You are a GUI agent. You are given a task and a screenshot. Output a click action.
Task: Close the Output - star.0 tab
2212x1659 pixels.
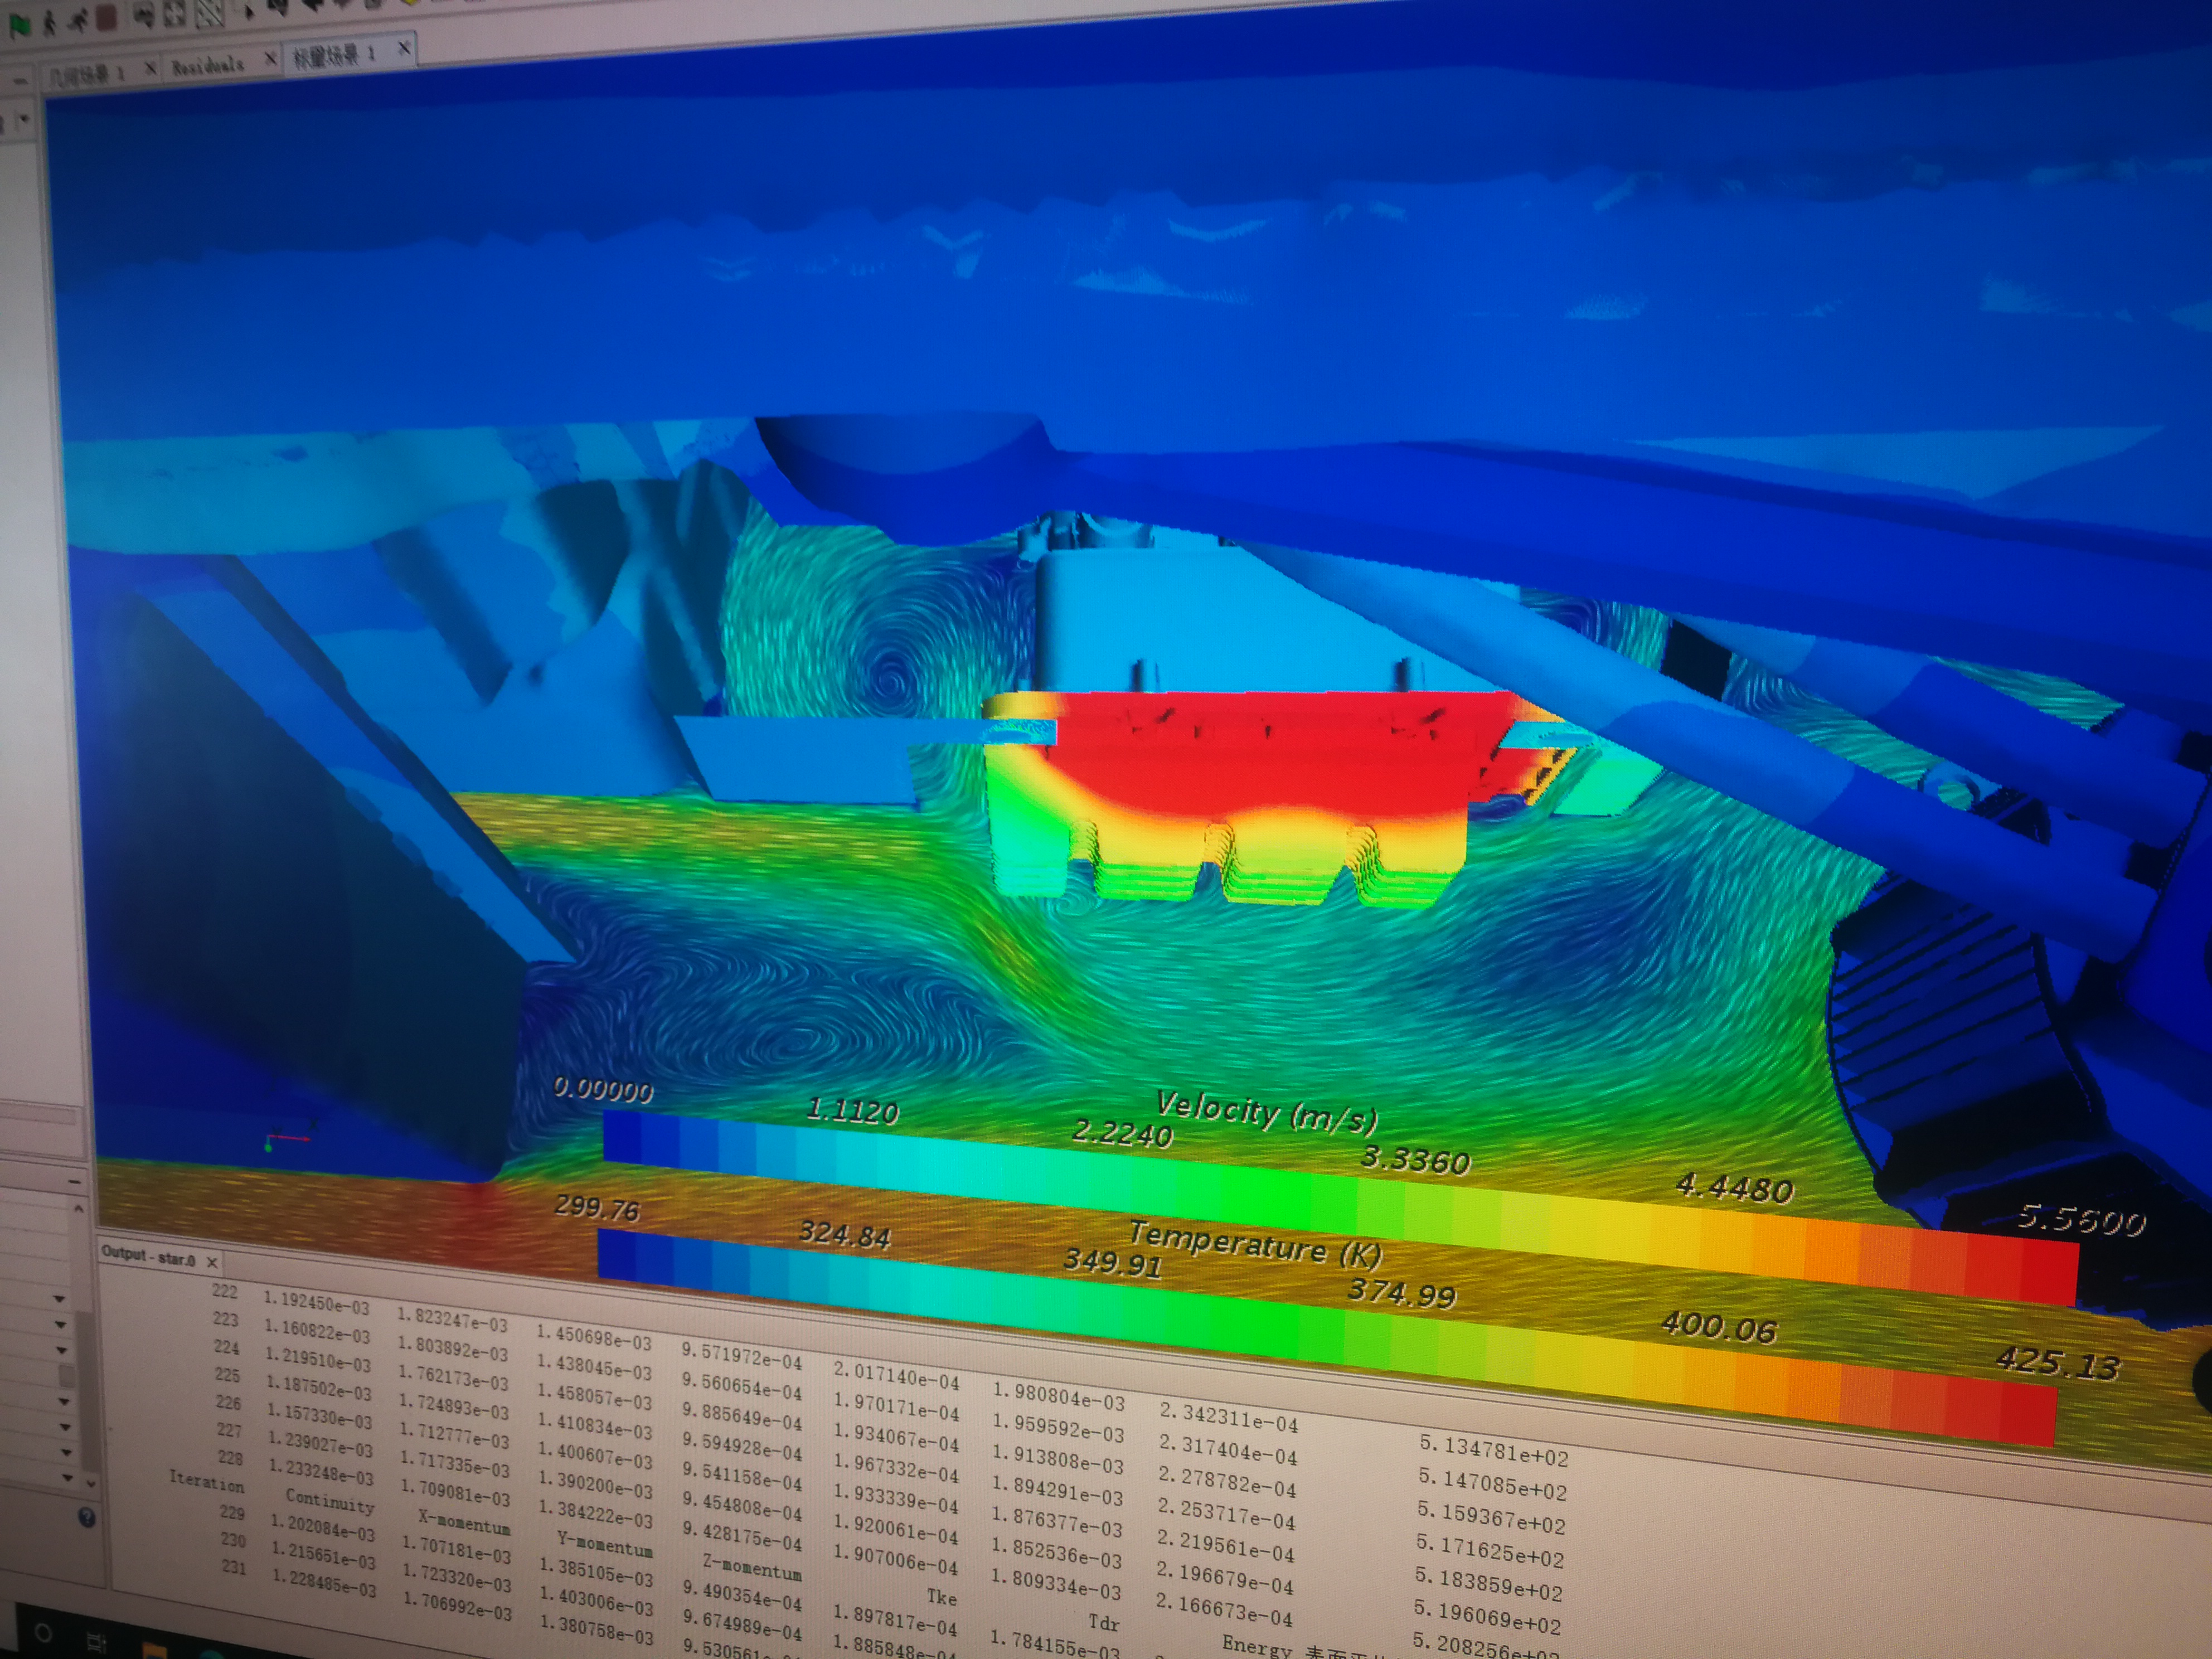212,1263
